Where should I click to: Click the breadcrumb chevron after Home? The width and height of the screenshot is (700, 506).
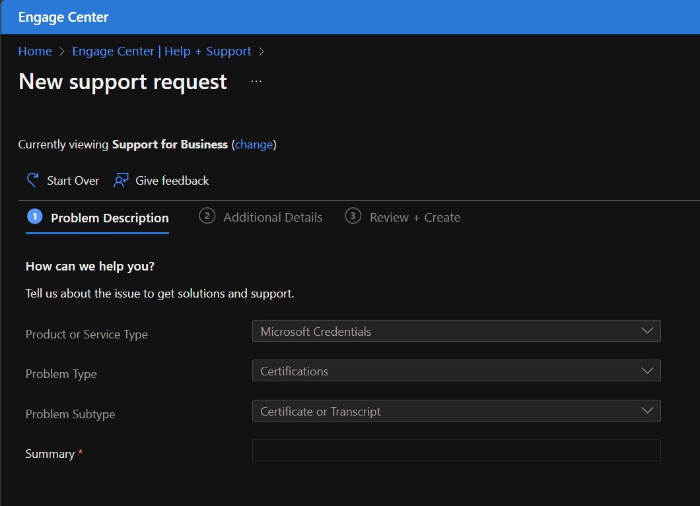point(62,51)
